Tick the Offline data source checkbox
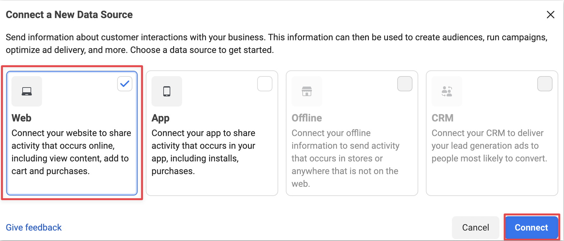564x241 pixels. (x=405, y=84)
